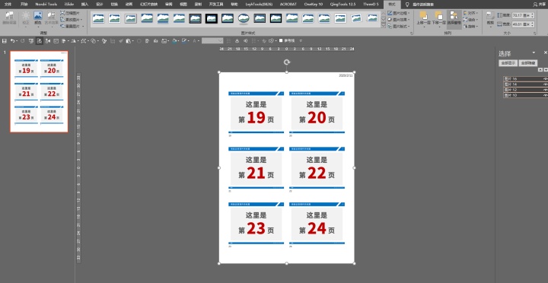The height and width of the screenshot is (283, 548).
Task: Open the quick access toolbar customize arrow
Action: [x=301, y=41]
